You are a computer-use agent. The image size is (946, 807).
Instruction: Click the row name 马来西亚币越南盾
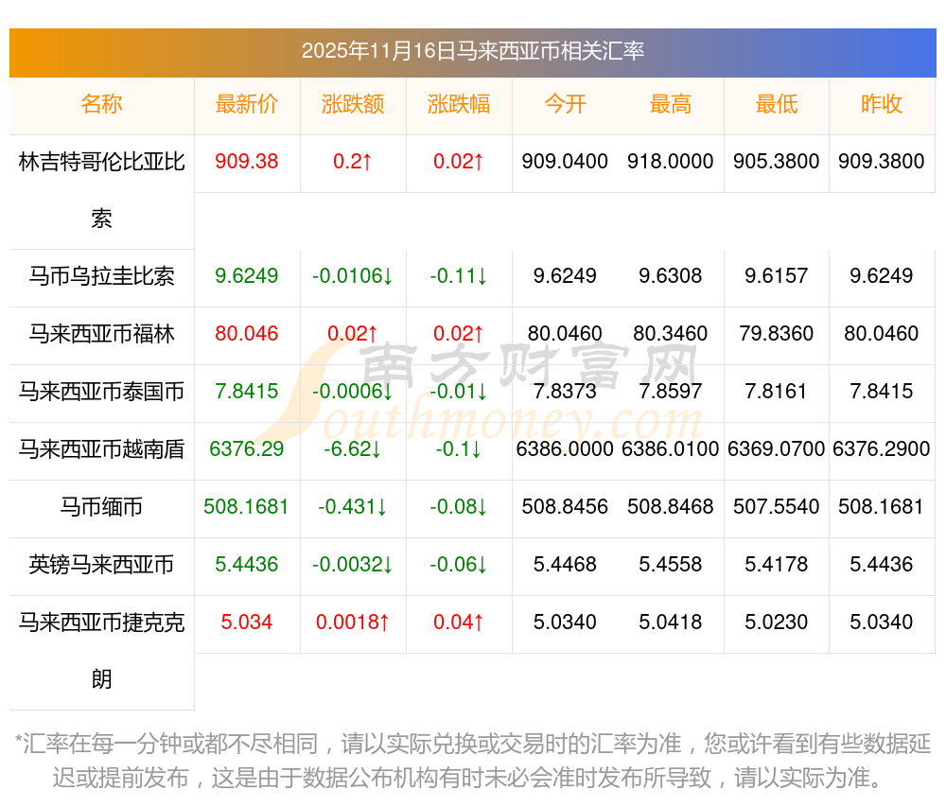point(101,449)
